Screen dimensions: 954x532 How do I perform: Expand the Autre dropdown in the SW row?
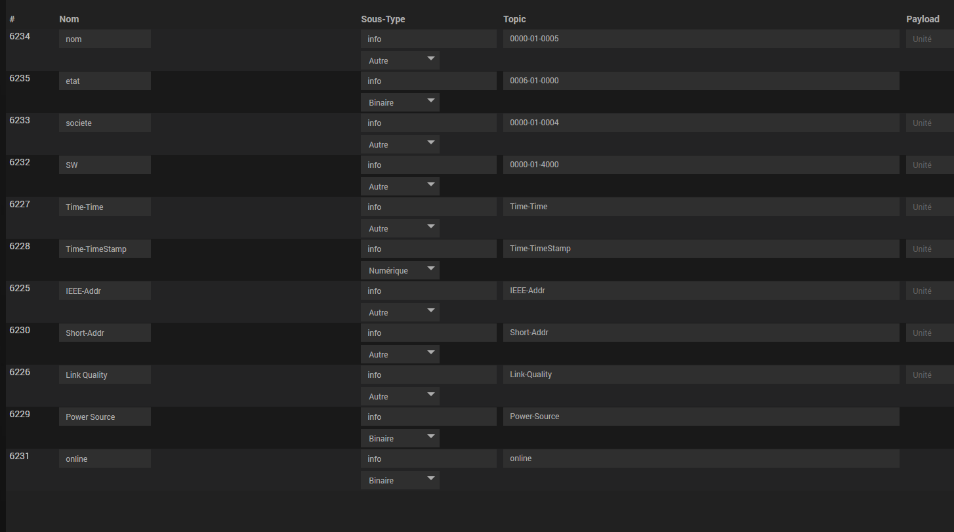(x=400, y=186)
